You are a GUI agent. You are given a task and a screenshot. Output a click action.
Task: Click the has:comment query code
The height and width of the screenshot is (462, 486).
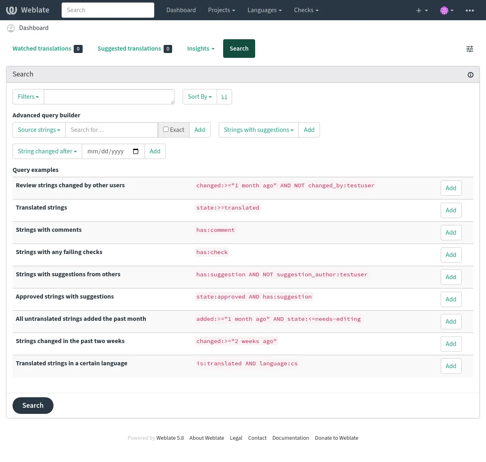point(215,230)
